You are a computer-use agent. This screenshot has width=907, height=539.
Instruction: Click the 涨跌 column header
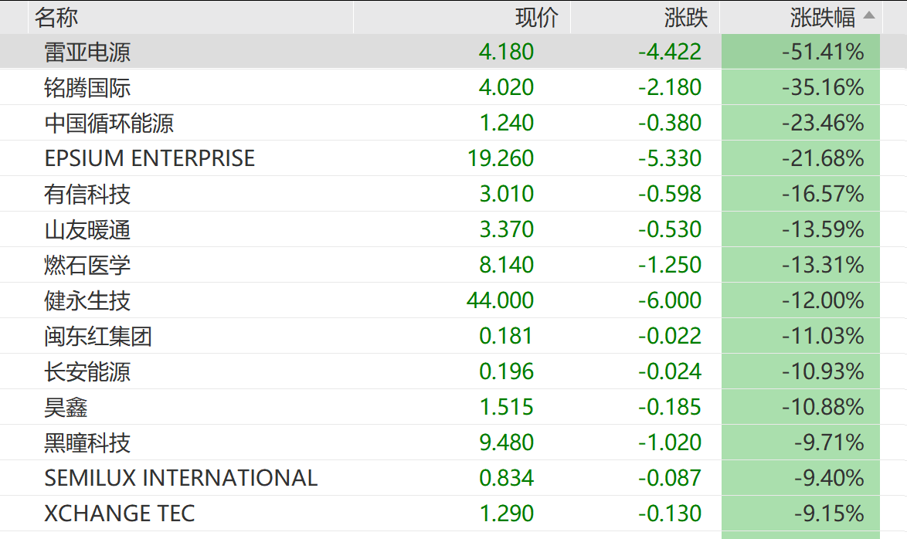tap(685, 17)
